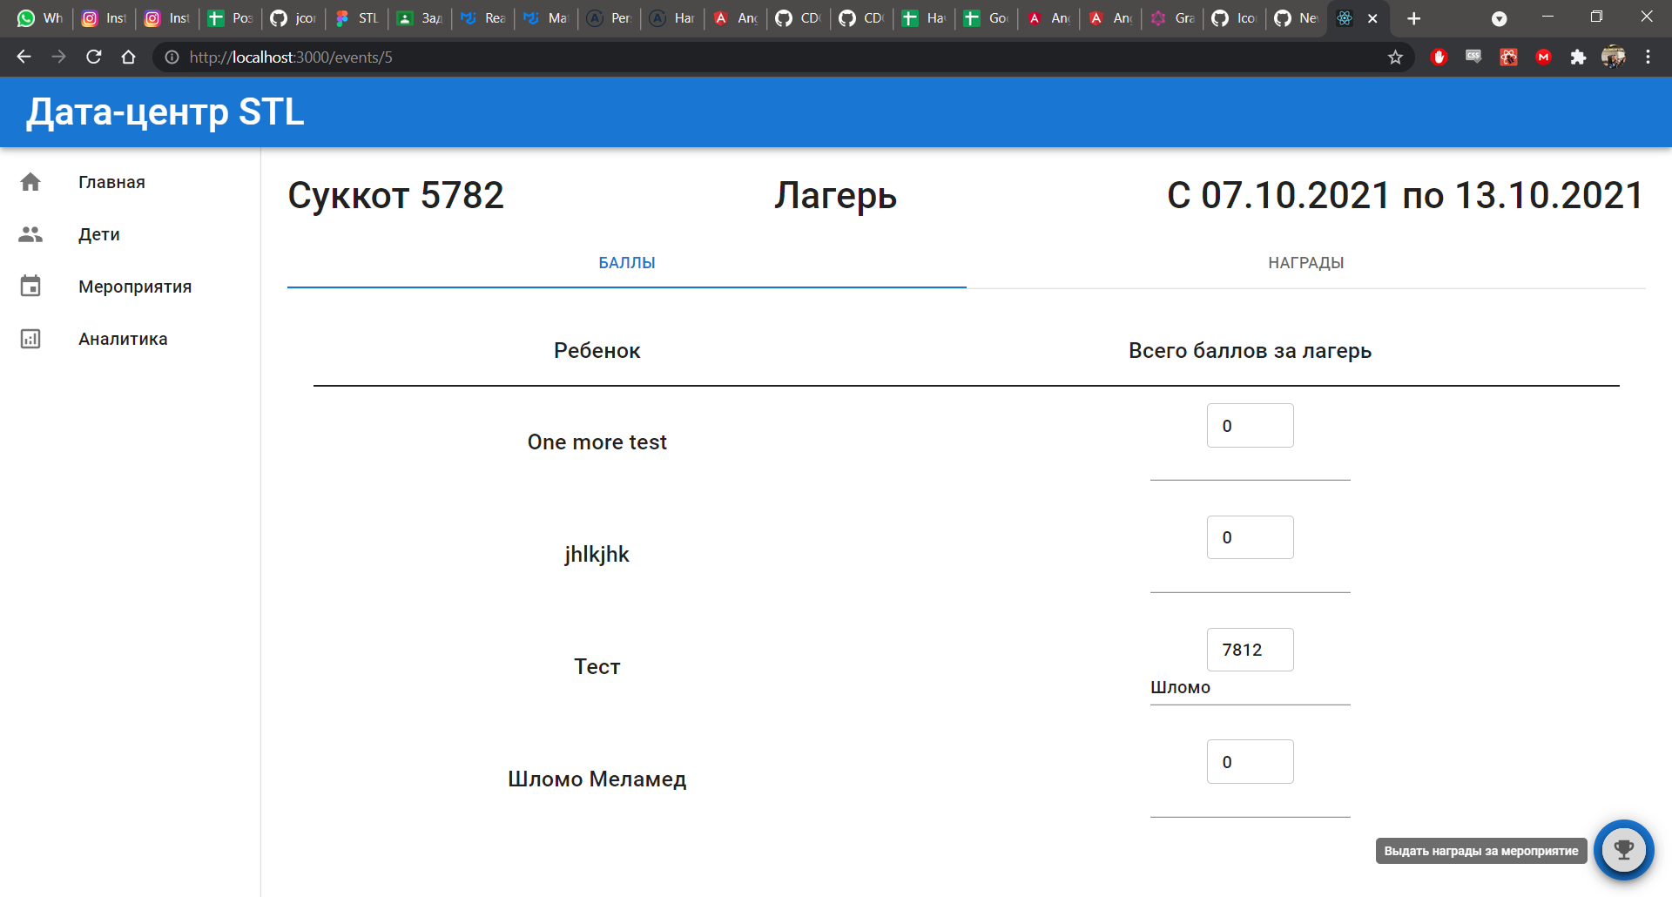Switch to the НАГРАДЫ tab

point(1305,262)
